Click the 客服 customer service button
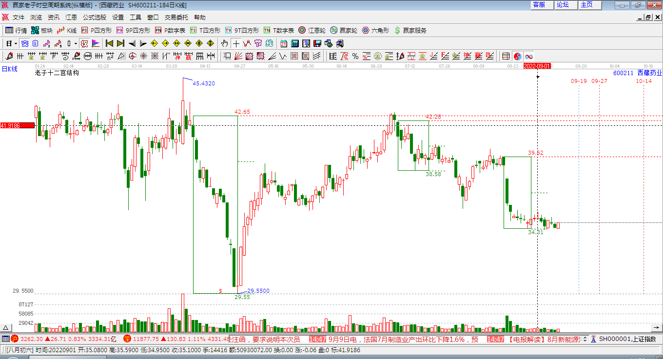 point(542,5)
